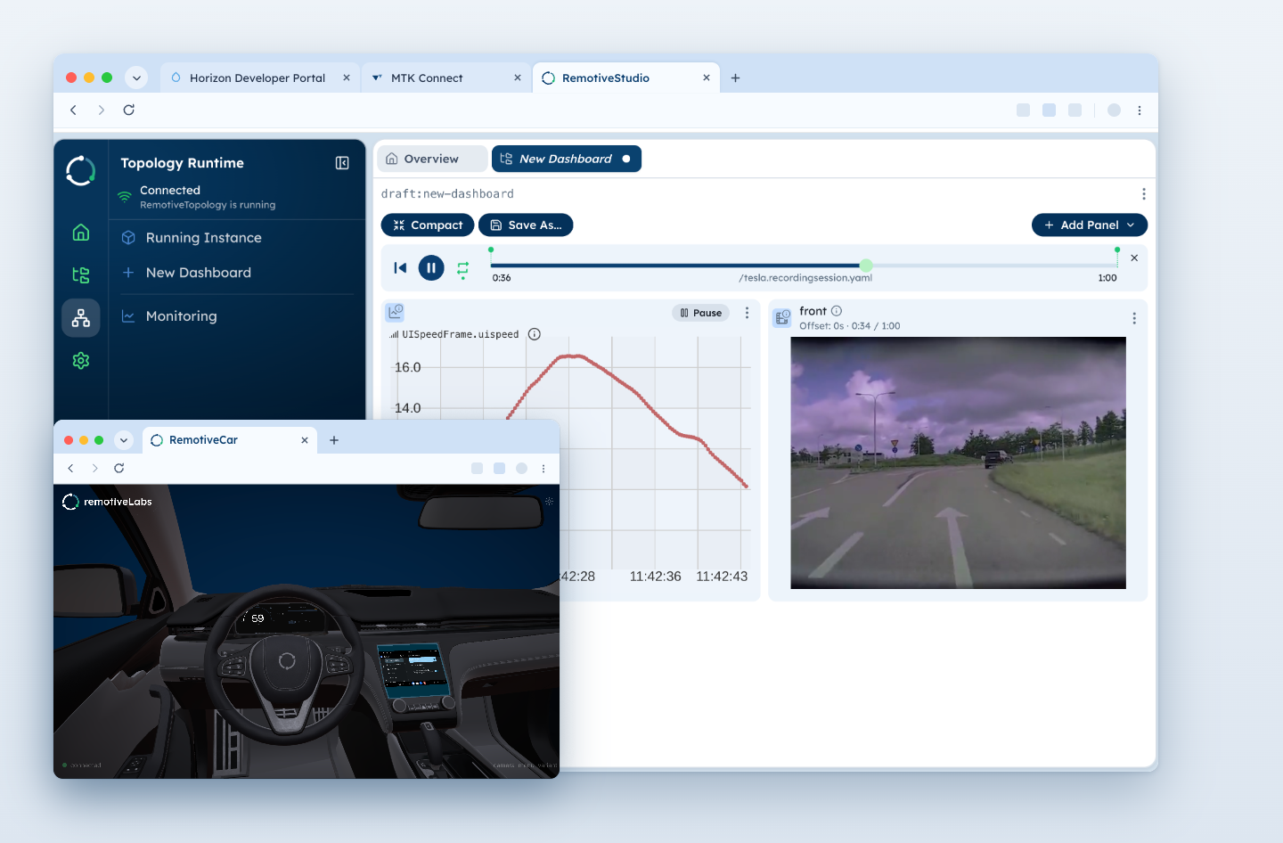
Task: Open the draft dashboard options menu
Action: click(1144, 194)
